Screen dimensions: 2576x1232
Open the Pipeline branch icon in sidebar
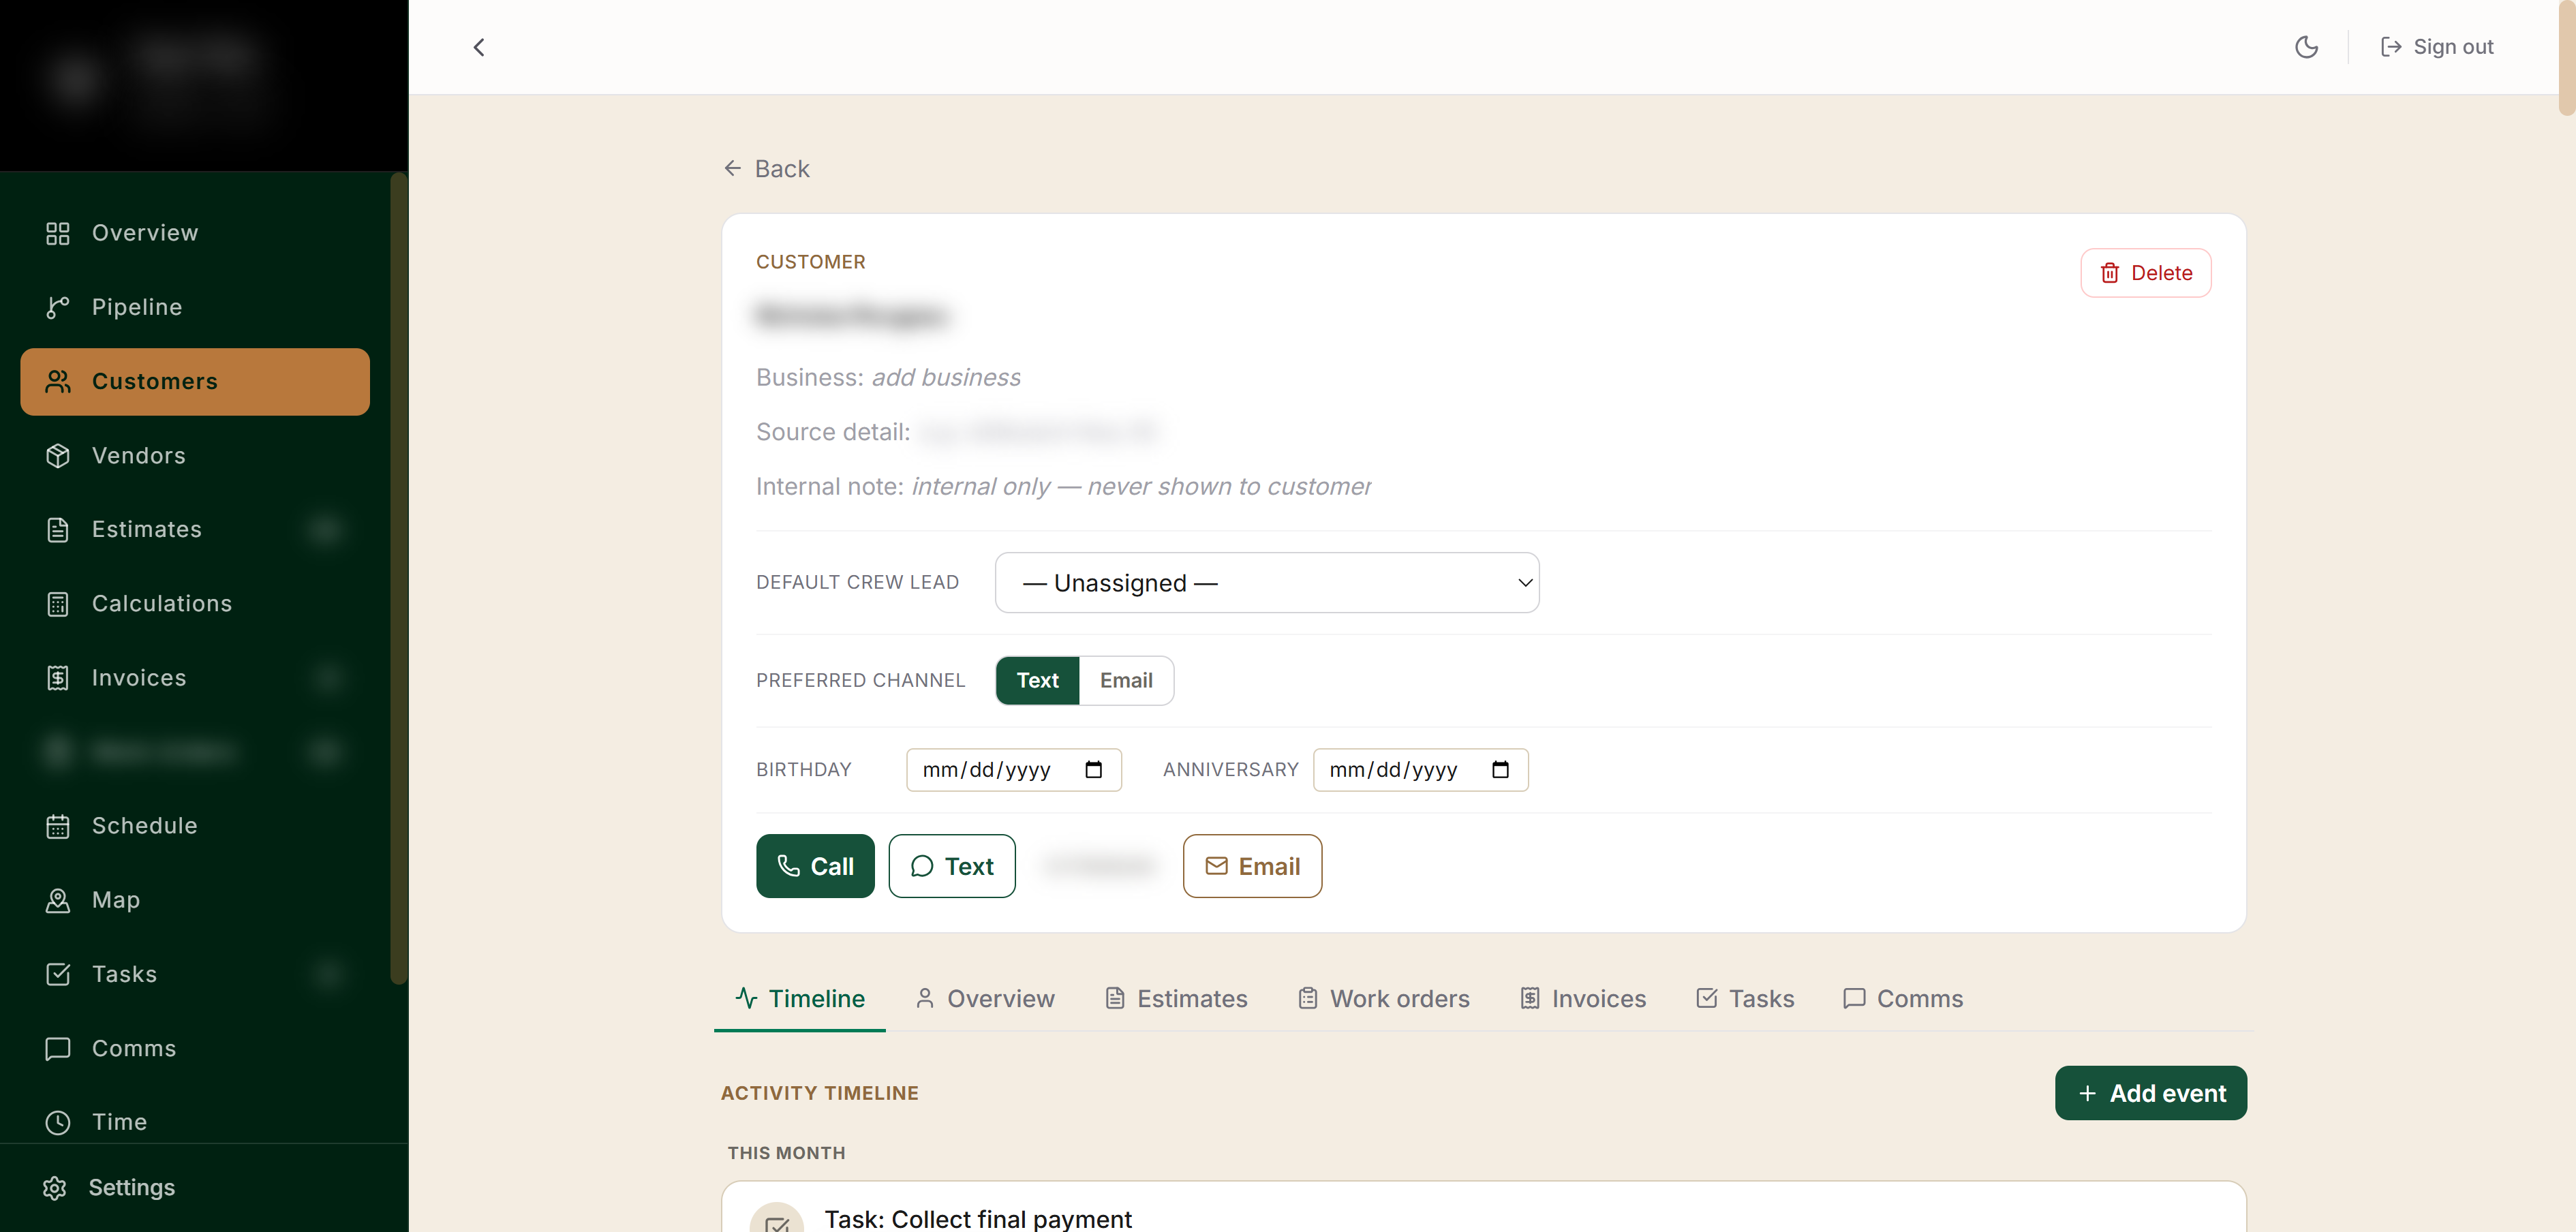click(x=58, y=307)
